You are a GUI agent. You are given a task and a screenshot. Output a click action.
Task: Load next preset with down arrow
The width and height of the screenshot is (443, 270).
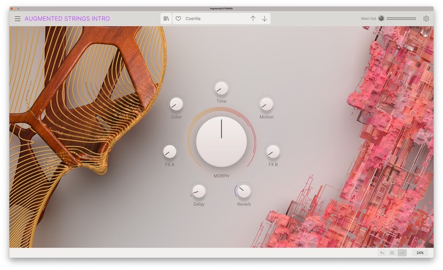click(265, 19)
